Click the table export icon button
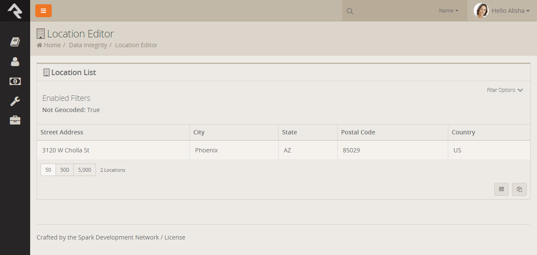The height and width of the screenshot is (255, 537). 501,189
